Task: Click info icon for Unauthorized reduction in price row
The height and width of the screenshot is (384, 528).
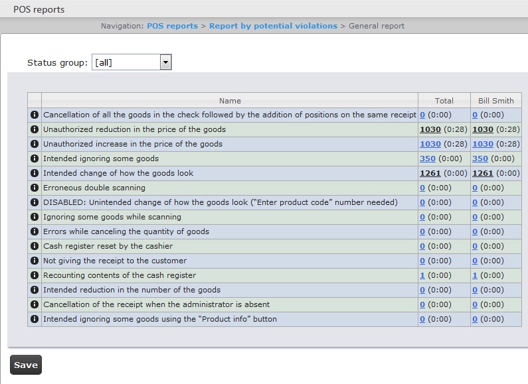Action: (35, 129)
